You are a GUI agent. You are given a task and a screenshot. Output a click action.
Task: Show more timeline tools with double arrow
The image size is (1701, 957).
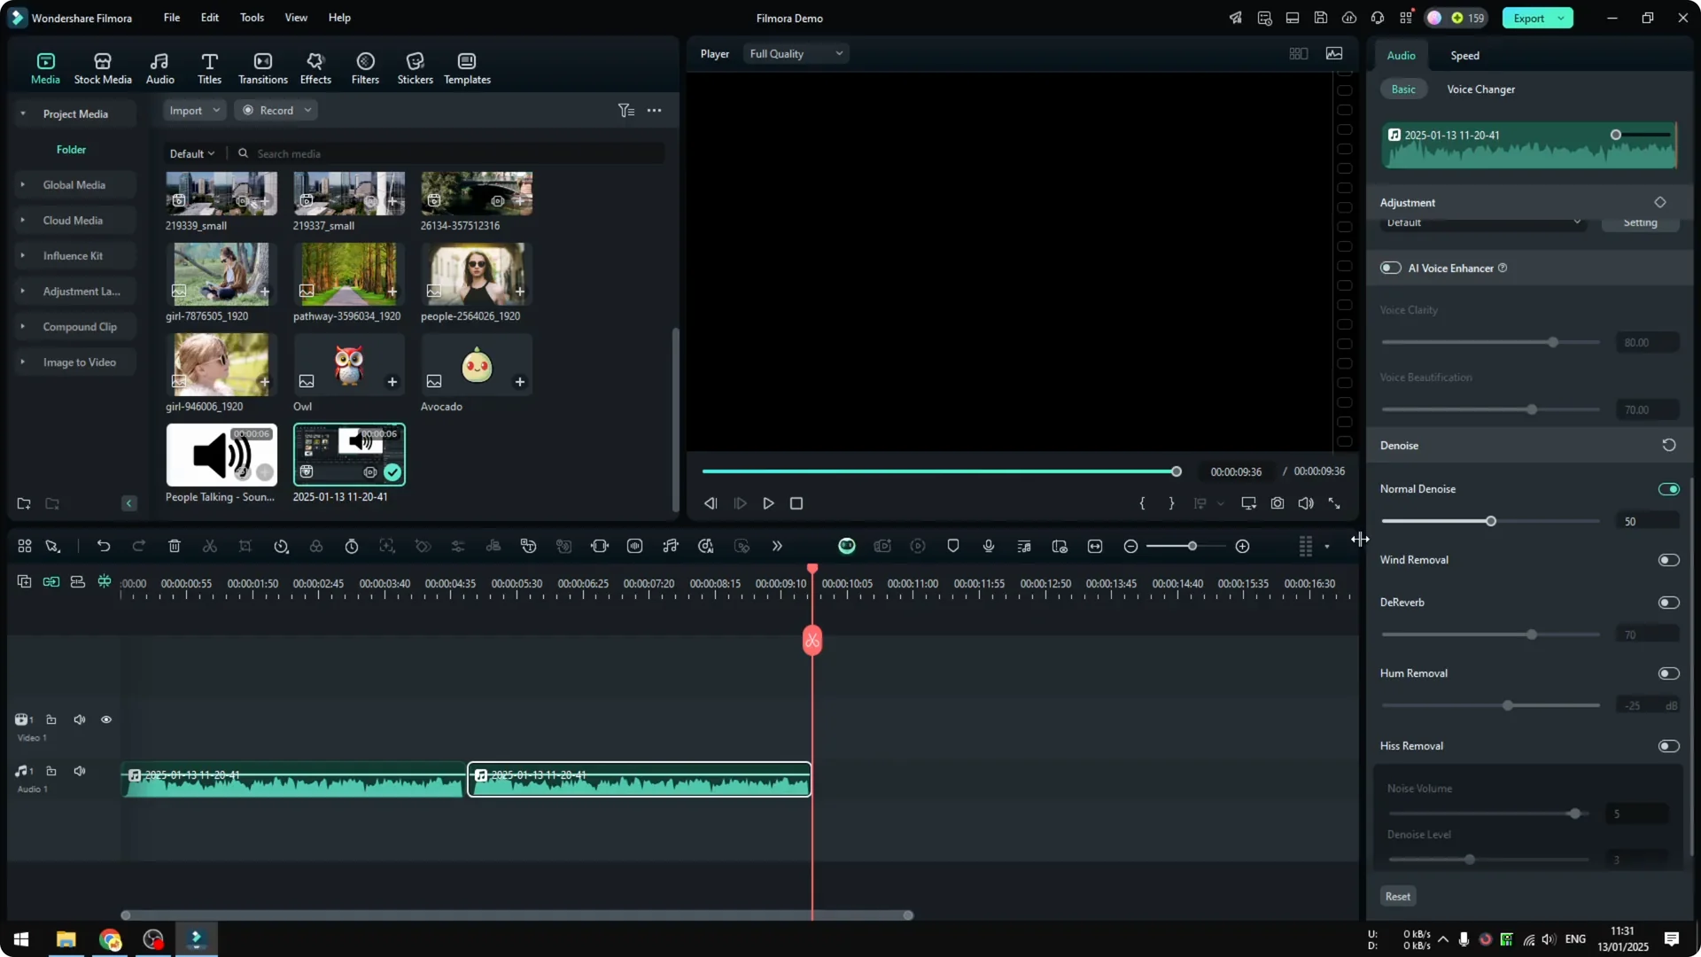[x=777, y=547]
